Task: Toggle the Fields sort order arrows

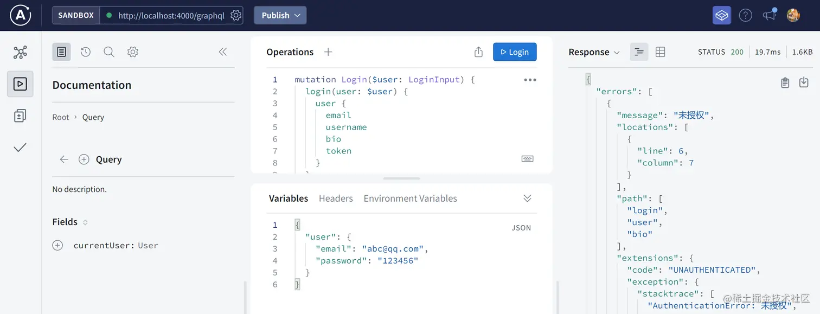Action: (x=85, y=222)
